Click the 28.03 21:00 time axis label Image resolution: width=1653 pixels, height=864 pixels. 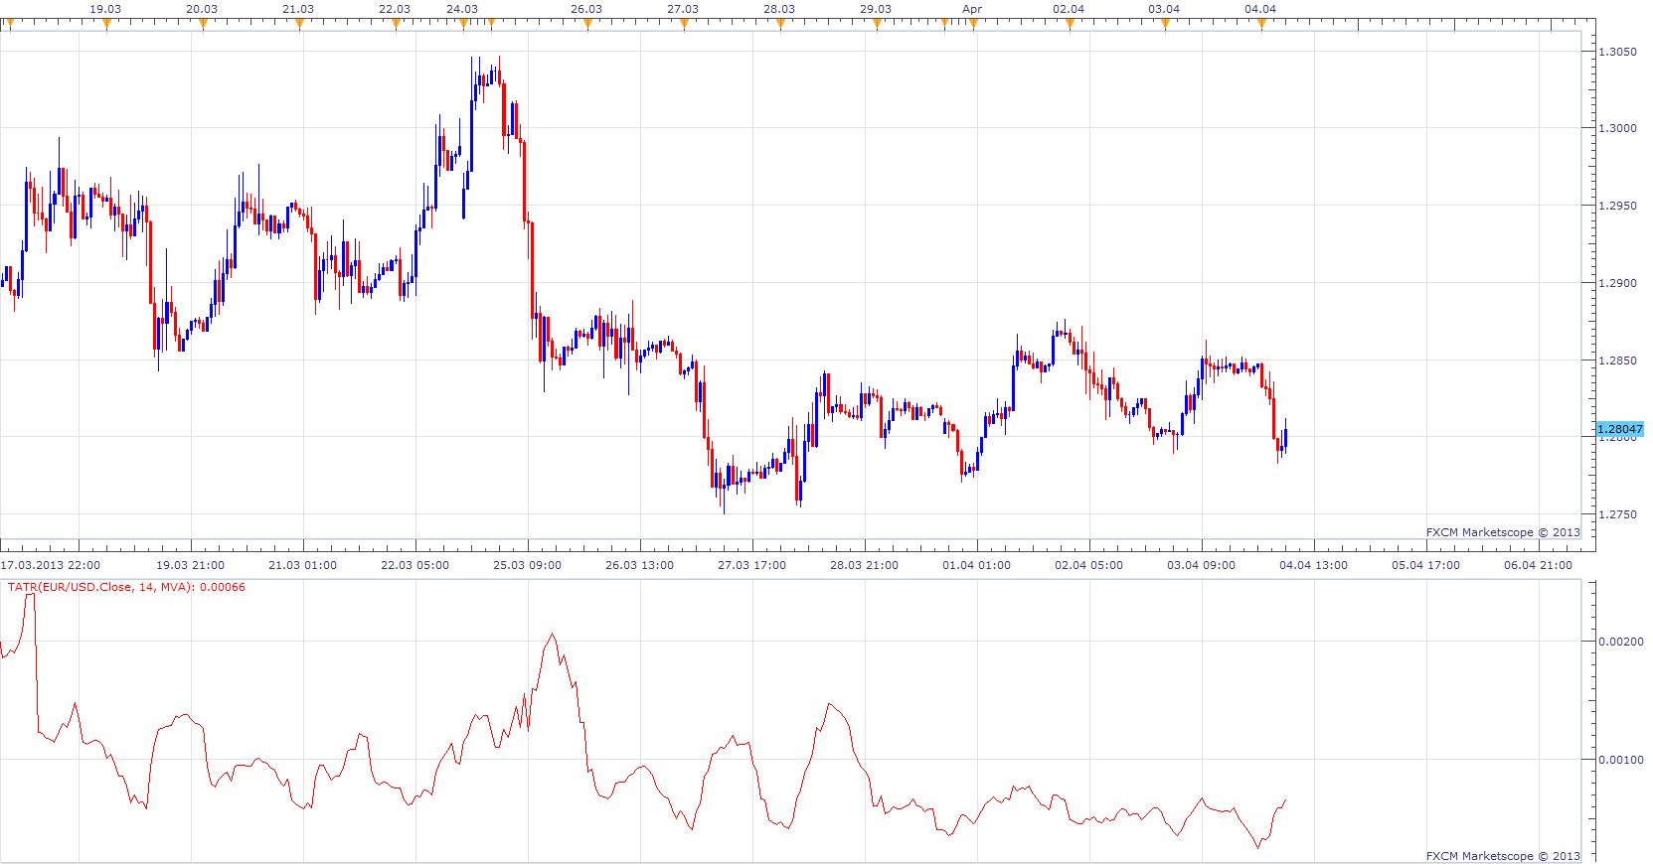point(864,565)
